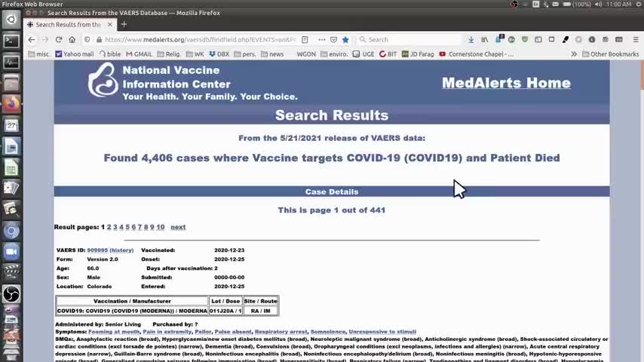Go to result page 10
Screen dimensions: 644x362
[160, 227]
